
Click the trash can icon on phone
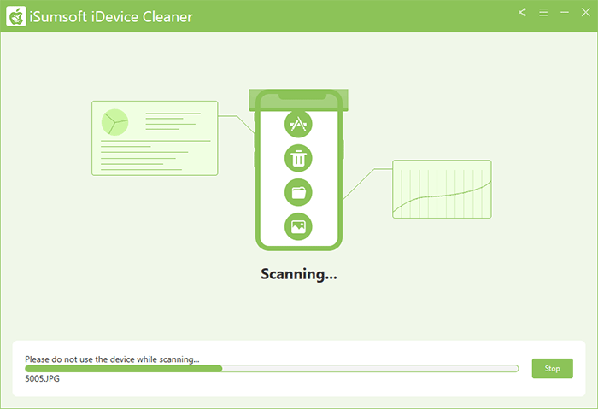pos(298,158)
